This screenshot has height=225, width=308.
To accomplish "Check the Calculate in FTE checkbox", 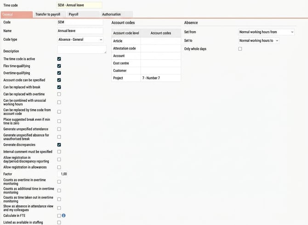I will 59,215.
